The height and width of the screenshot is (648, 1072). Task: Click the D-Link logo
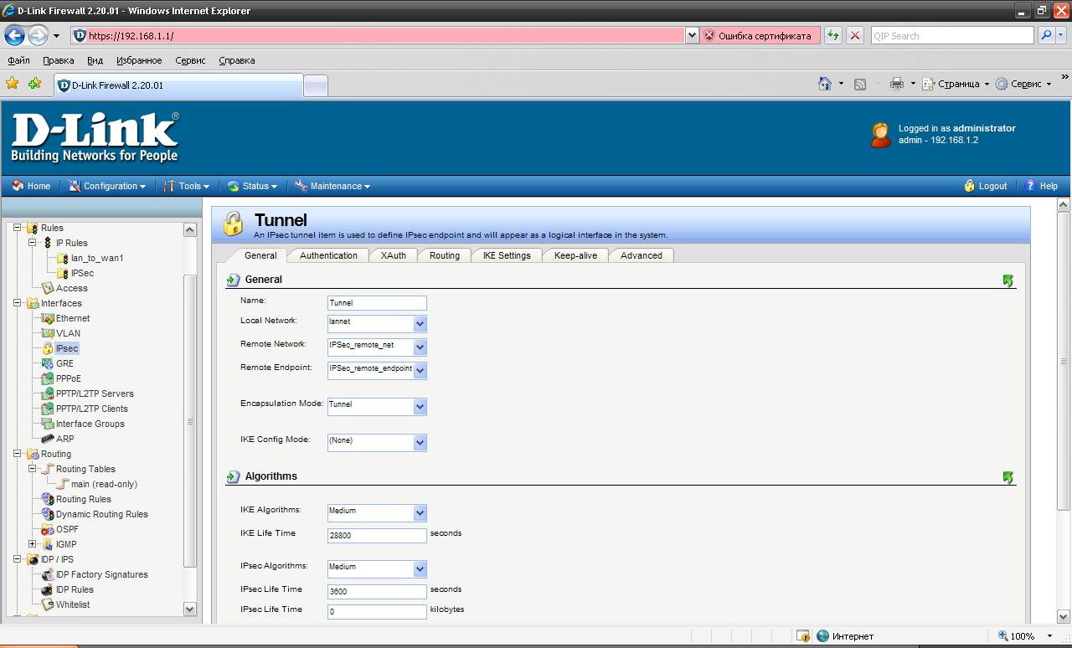point(95,137)
